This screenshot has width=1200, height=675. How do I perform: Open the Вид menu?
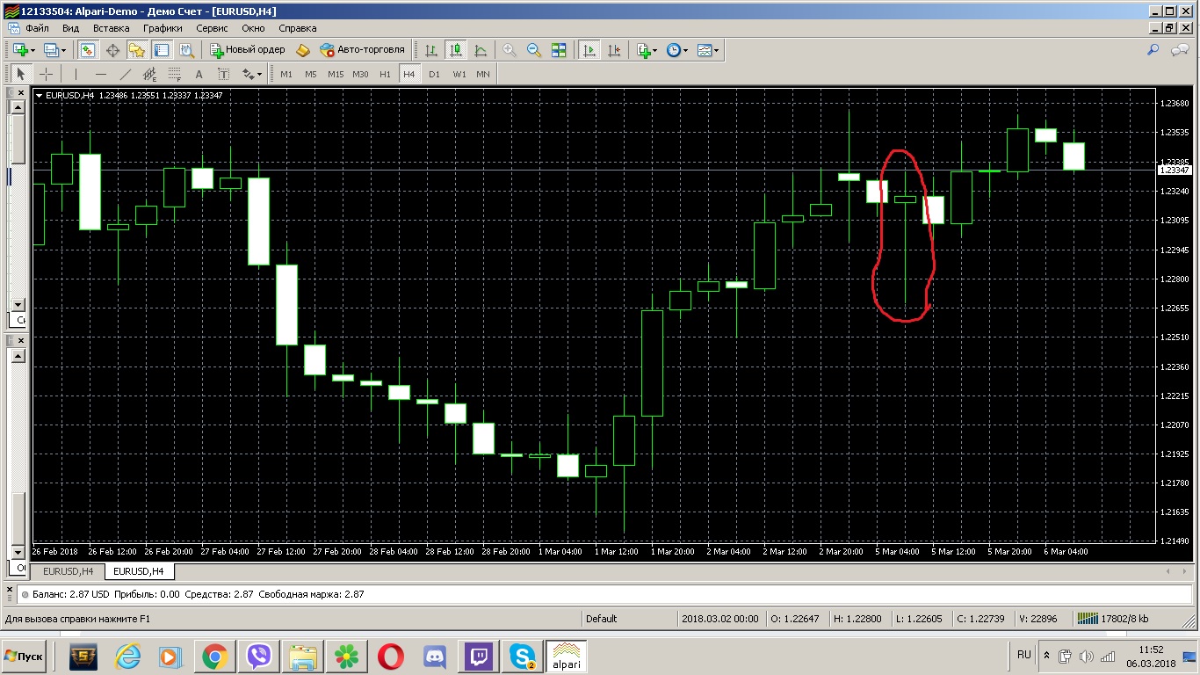click(x=71, y=27)
